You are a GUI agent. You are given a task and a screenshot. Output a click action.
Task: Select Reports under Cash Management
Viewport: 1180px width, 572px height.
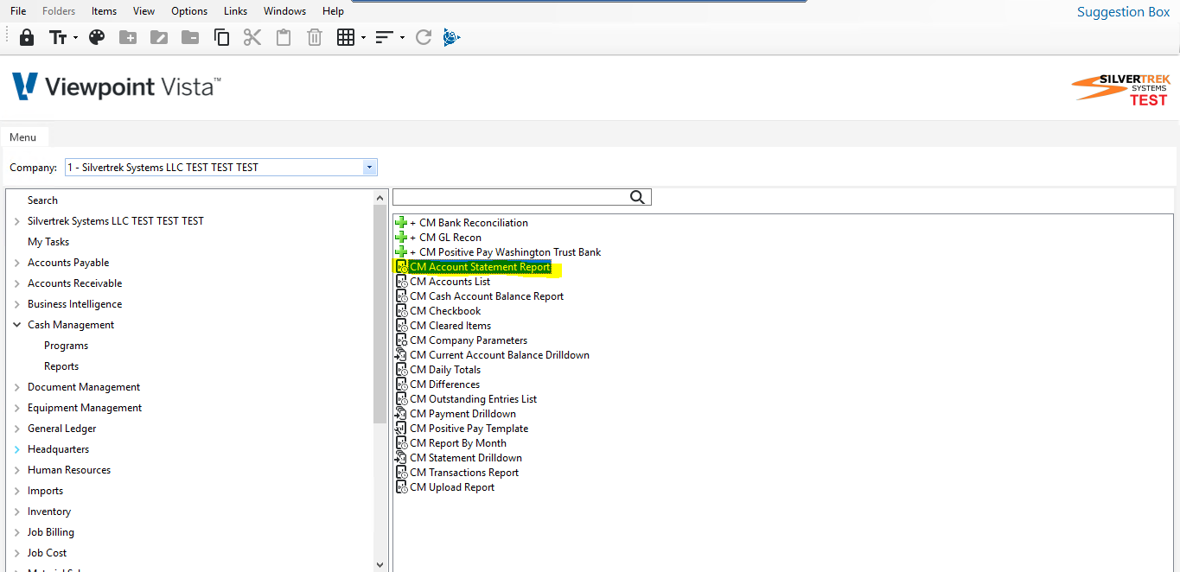pos(61,366)
